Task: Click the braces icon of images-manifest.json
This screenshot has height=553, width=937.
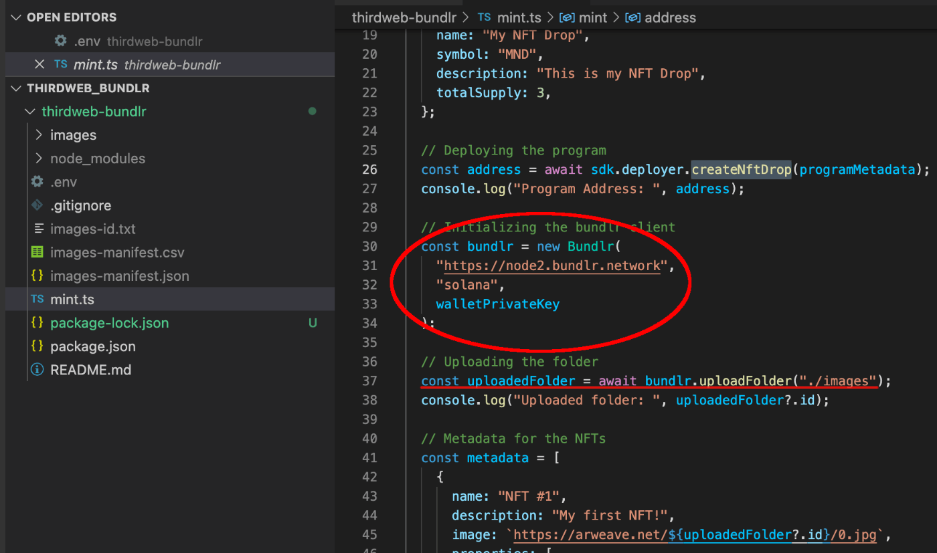Action: [x=37, y=276]
